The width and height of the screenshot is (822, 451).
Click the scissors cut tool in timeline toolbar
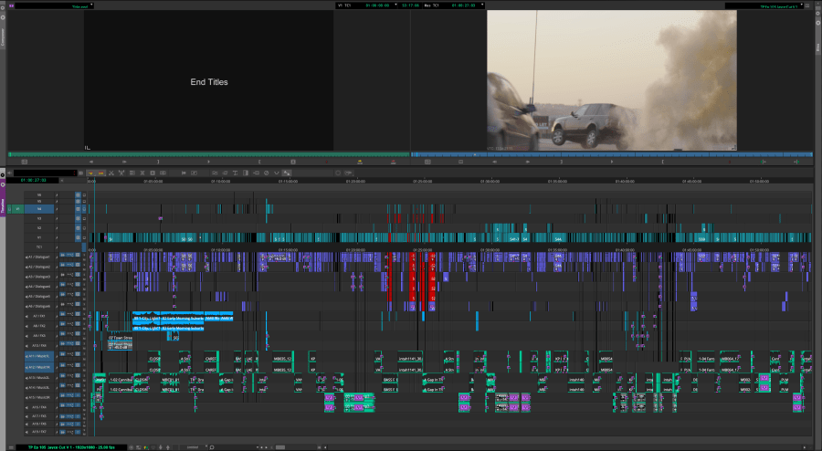tap(111, 173)
